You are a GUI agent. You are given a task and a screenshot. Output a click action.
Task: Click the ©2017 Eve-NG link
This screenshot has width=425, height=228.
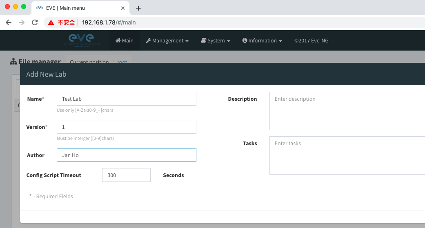click(312, 40)
